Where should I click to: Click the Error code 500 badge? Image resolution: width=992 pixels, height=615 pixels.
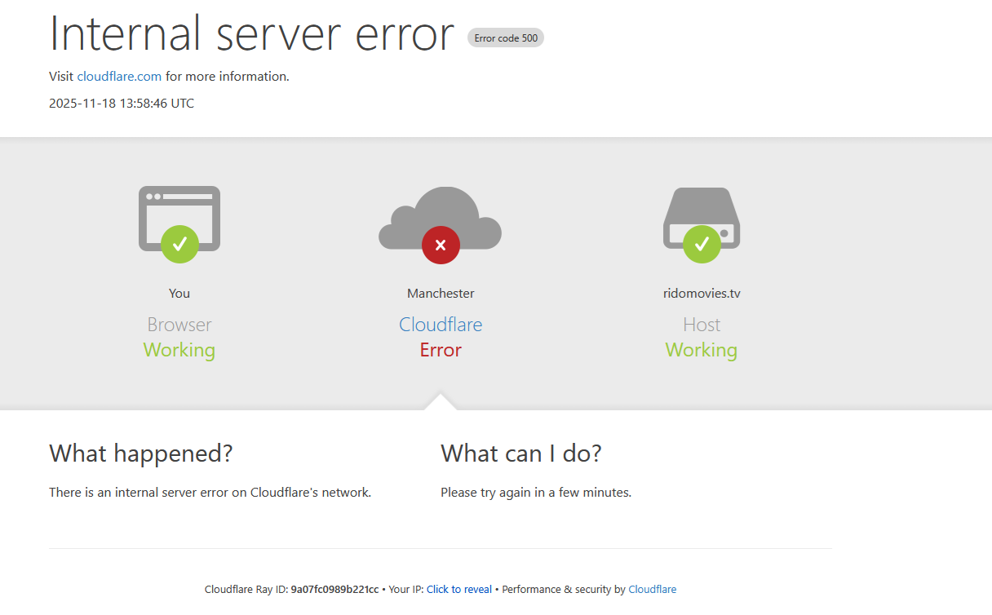[506, 38]
